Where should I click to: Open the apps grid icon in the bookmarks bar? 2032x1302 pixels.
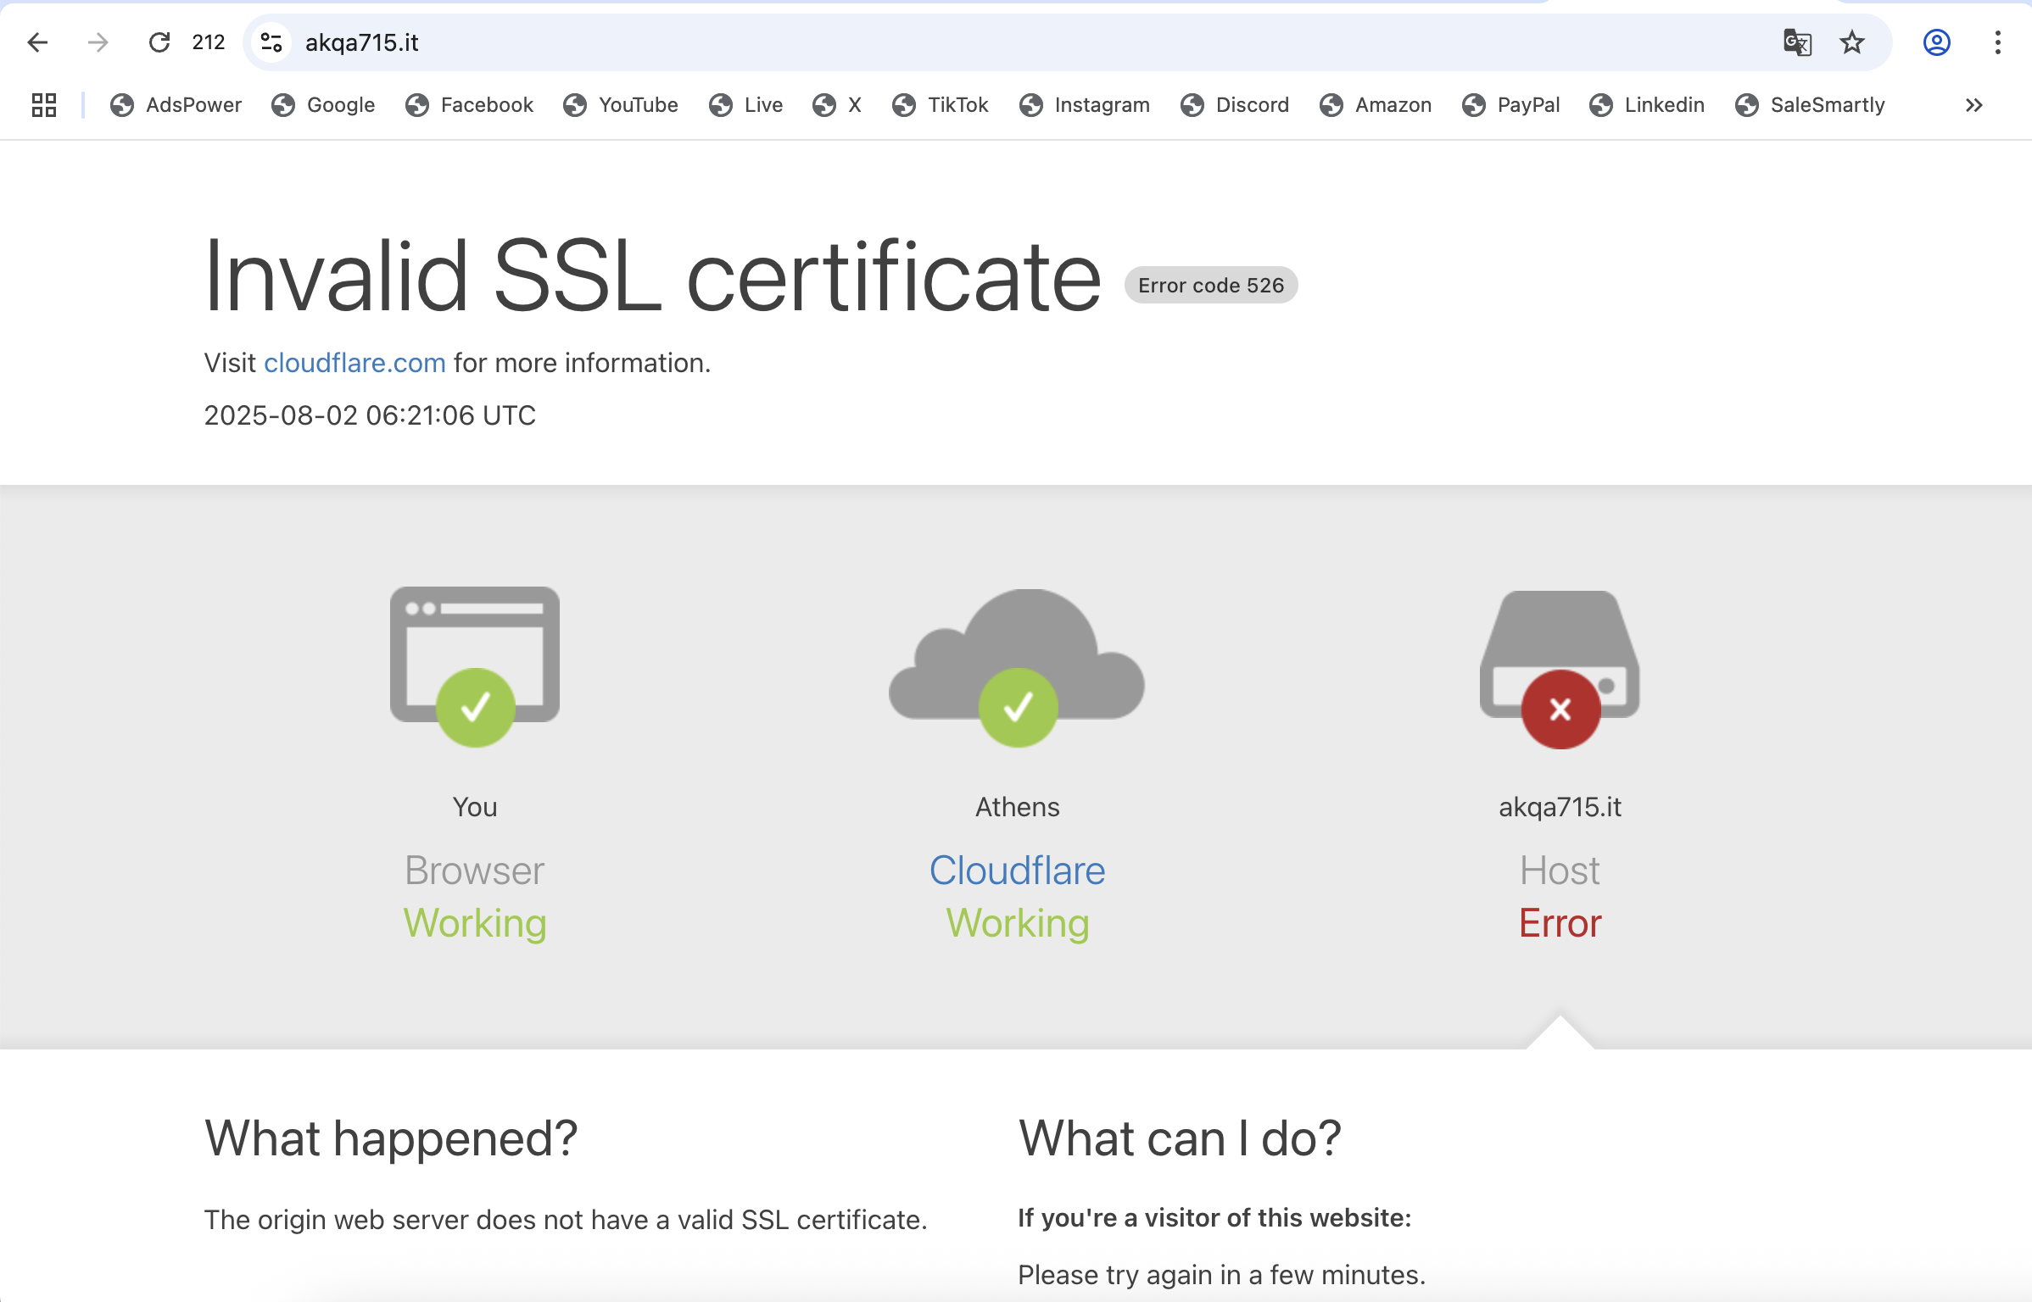pos(44,105)
